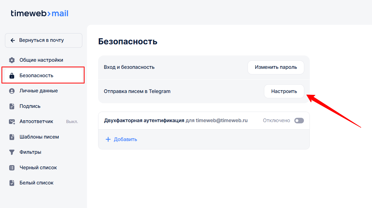Viewport: 372px width, 208px height.
Task: Click the file icon beside Шаблоны писем
Action: click(12, 137)
